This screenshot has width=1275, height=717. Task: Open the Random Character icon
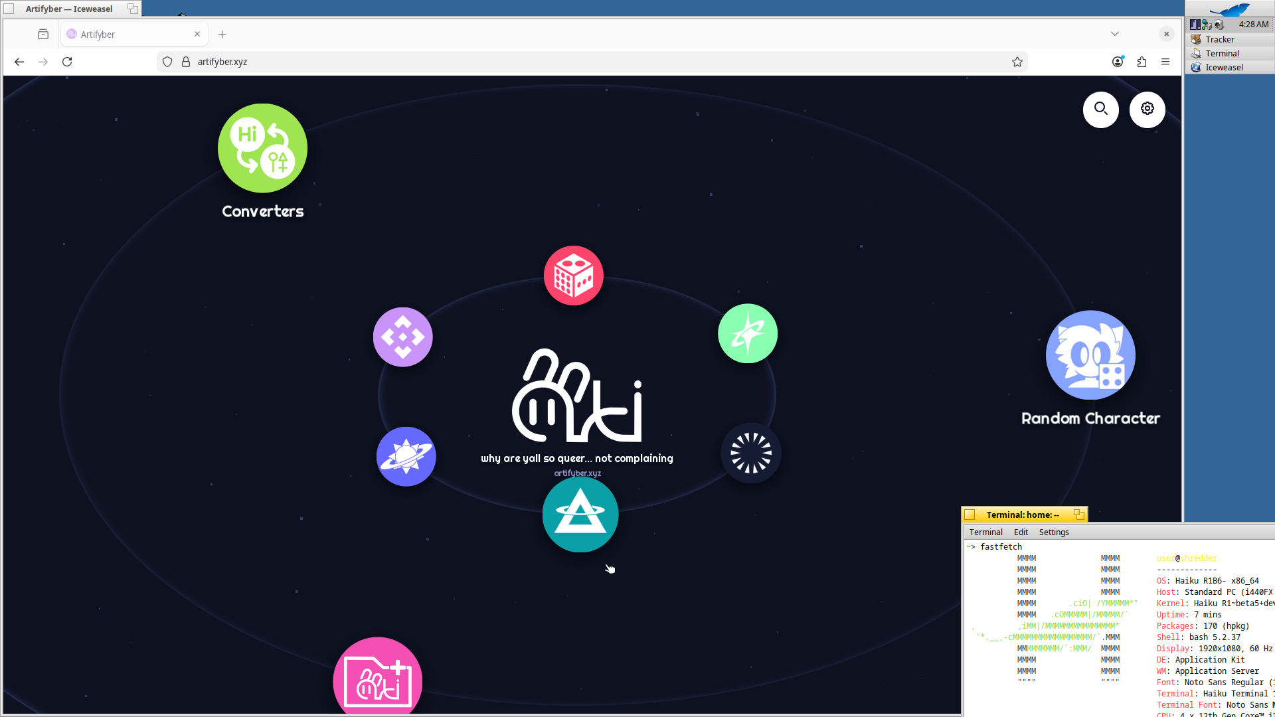pyautogui.click(x=1090, y=355)
